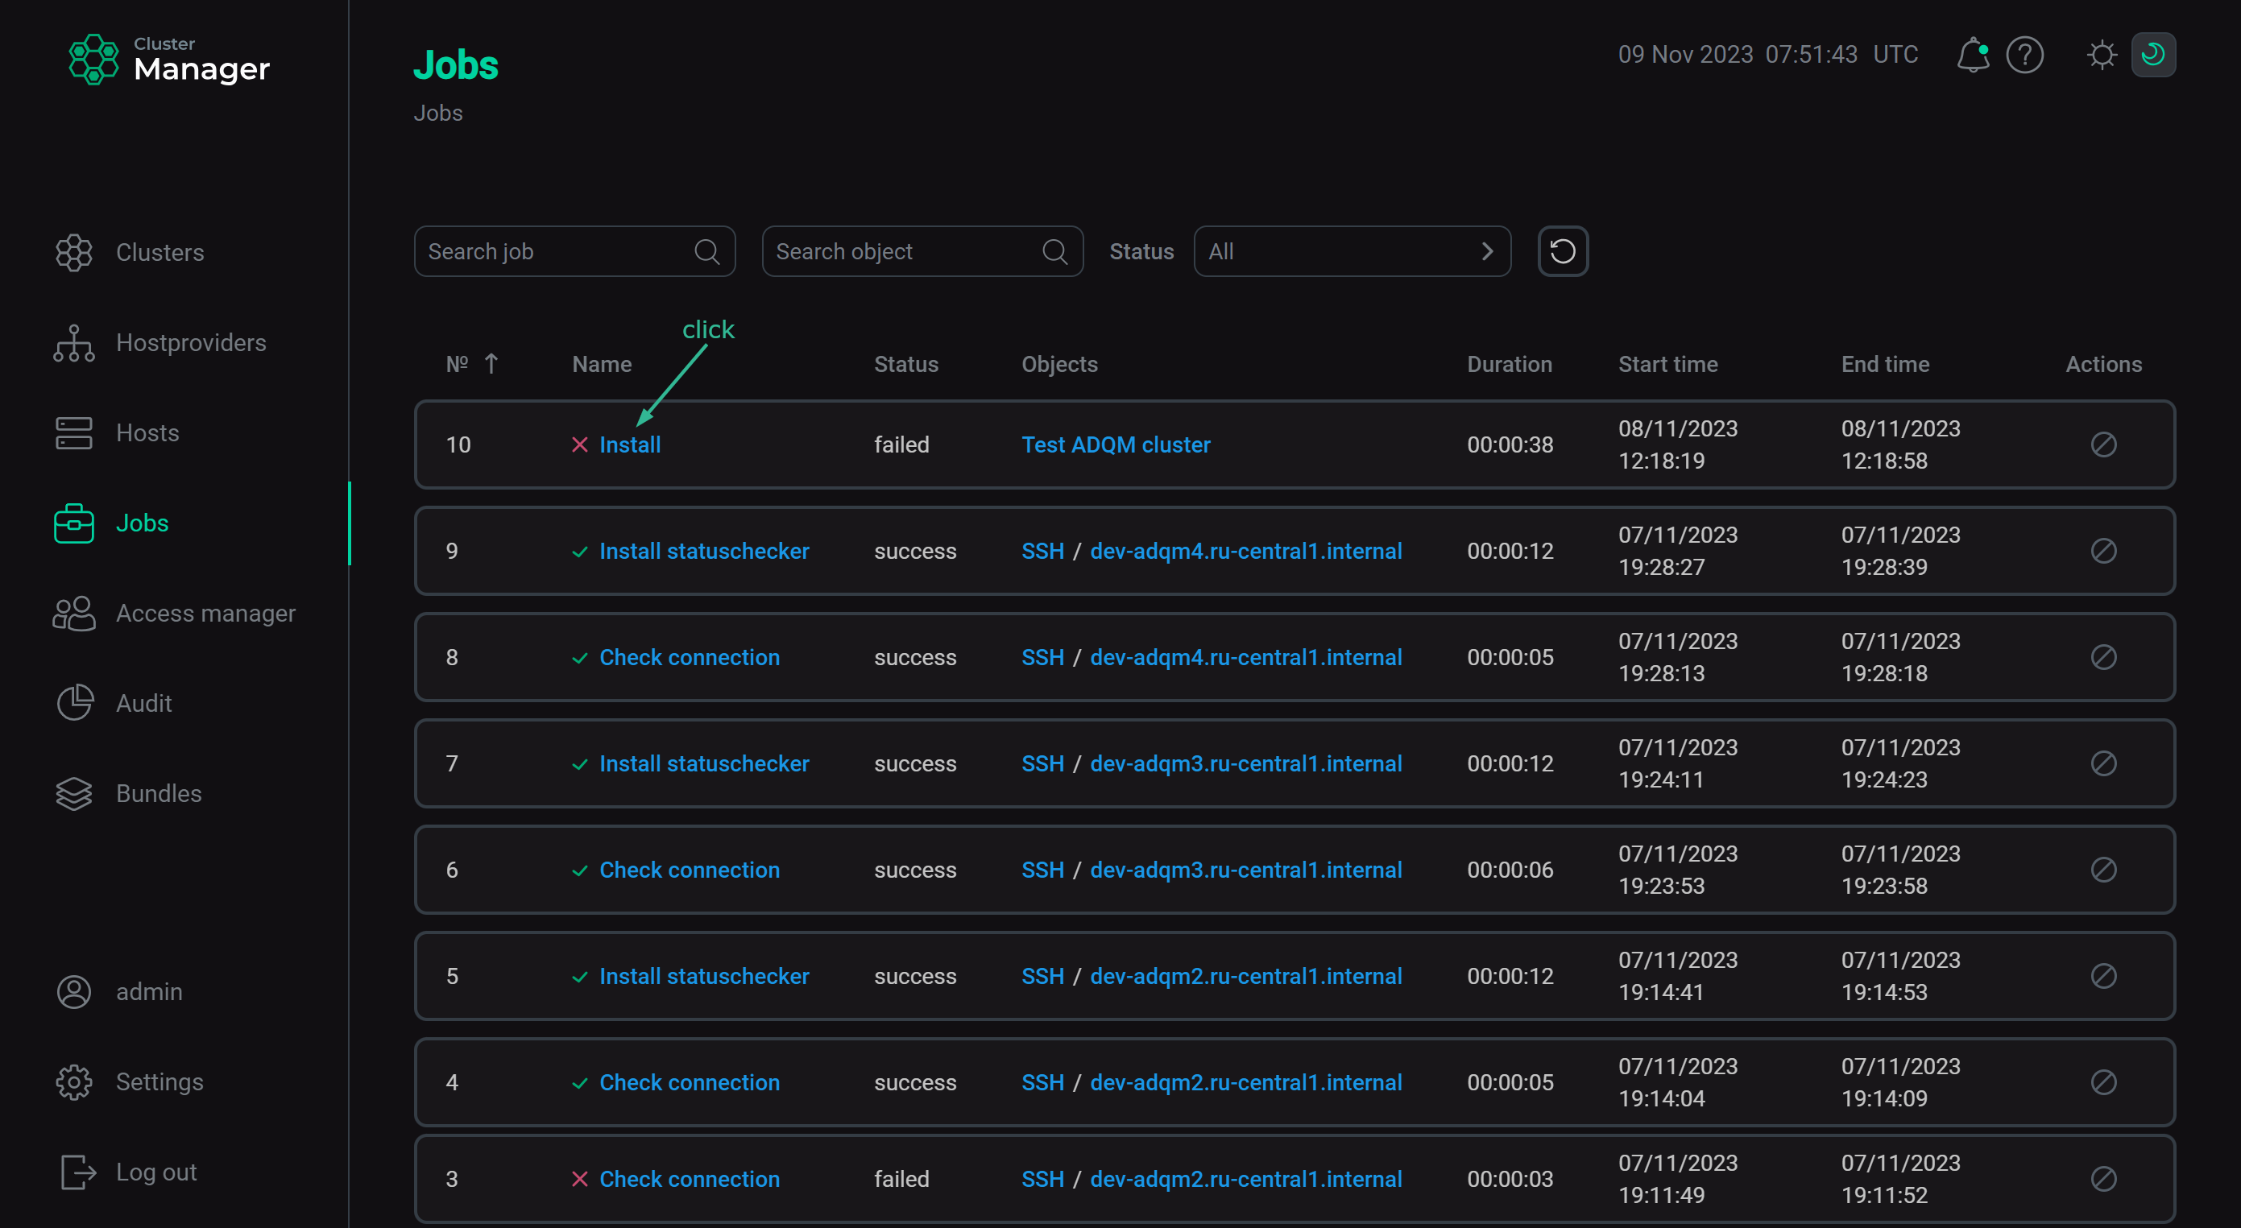
Task: Open SSH link in job 4 row
Action: pyautogui.click(x=1042, y=1082)
